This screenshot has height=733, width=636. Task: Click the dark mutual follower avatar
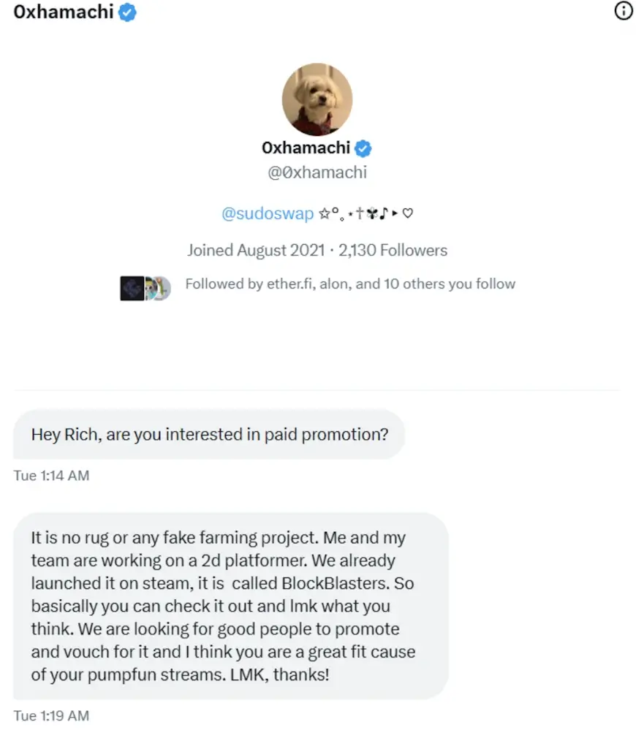pos(132,288)
